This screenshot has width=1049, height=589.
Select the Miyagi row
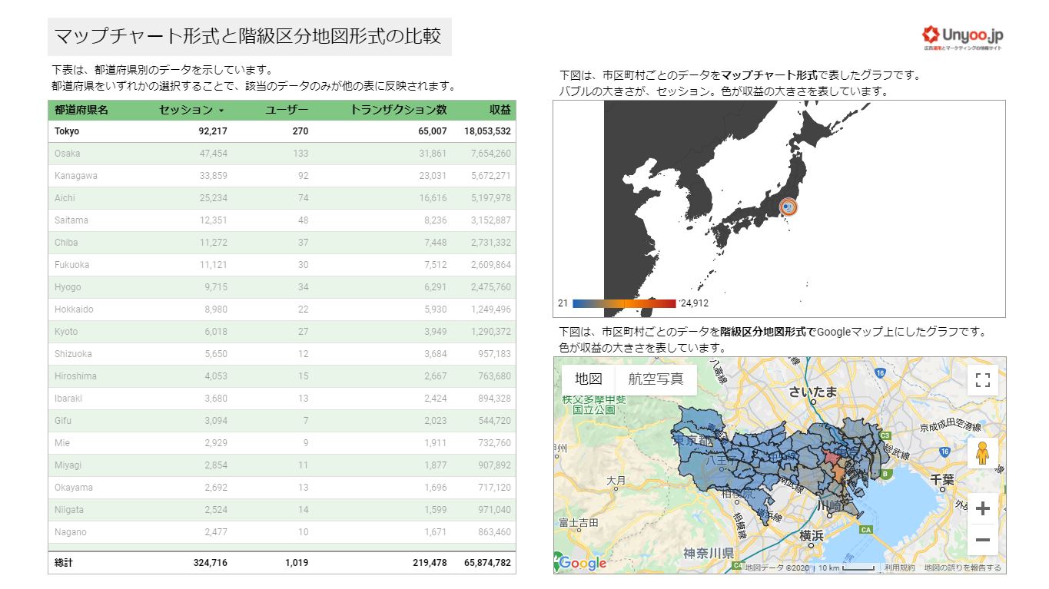(282, 465)
